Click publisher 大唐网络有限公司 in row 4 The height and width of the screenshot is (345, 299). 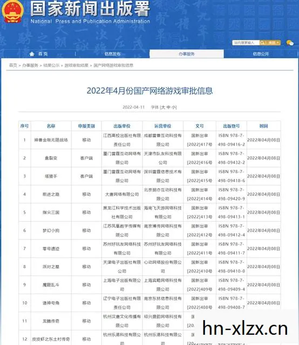(x=122, y=194)
